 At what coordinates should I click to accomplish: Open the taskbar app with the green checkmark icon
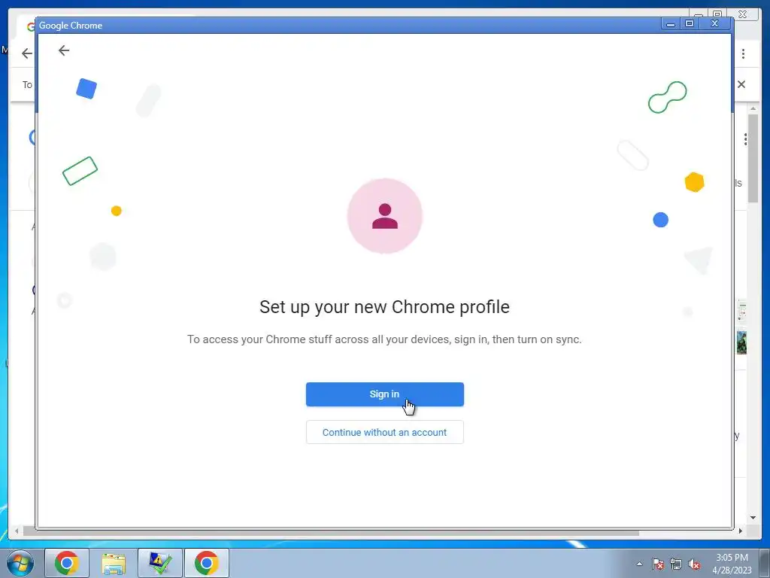pos(160,563)
